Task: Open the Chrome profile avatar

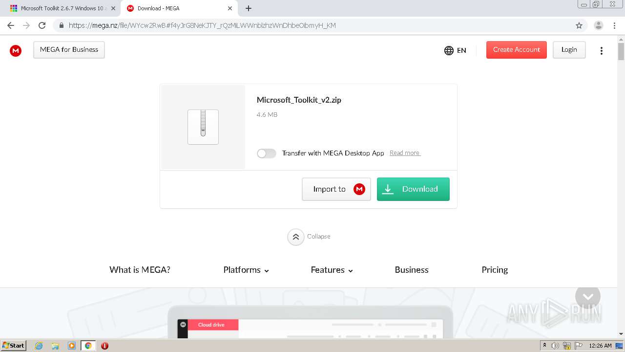Action: coord(598,25)
